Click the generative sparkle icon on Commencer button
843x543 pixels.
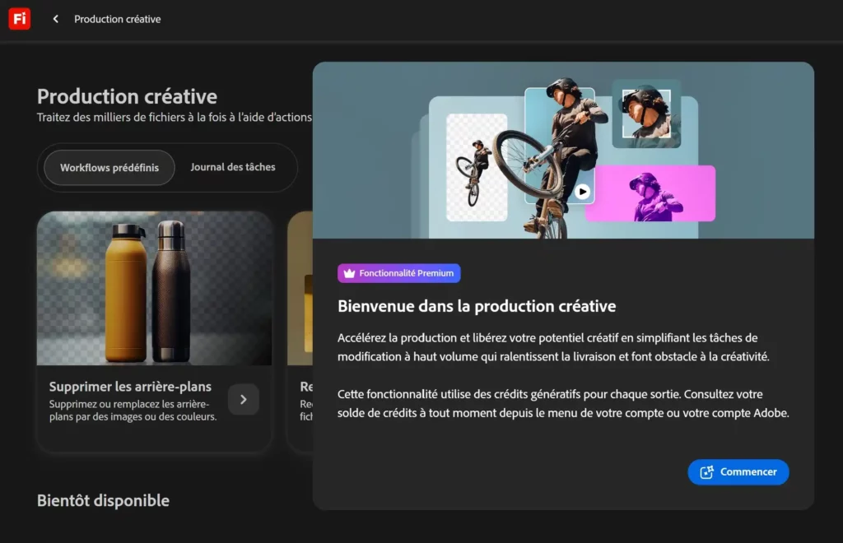pos(707,471)
